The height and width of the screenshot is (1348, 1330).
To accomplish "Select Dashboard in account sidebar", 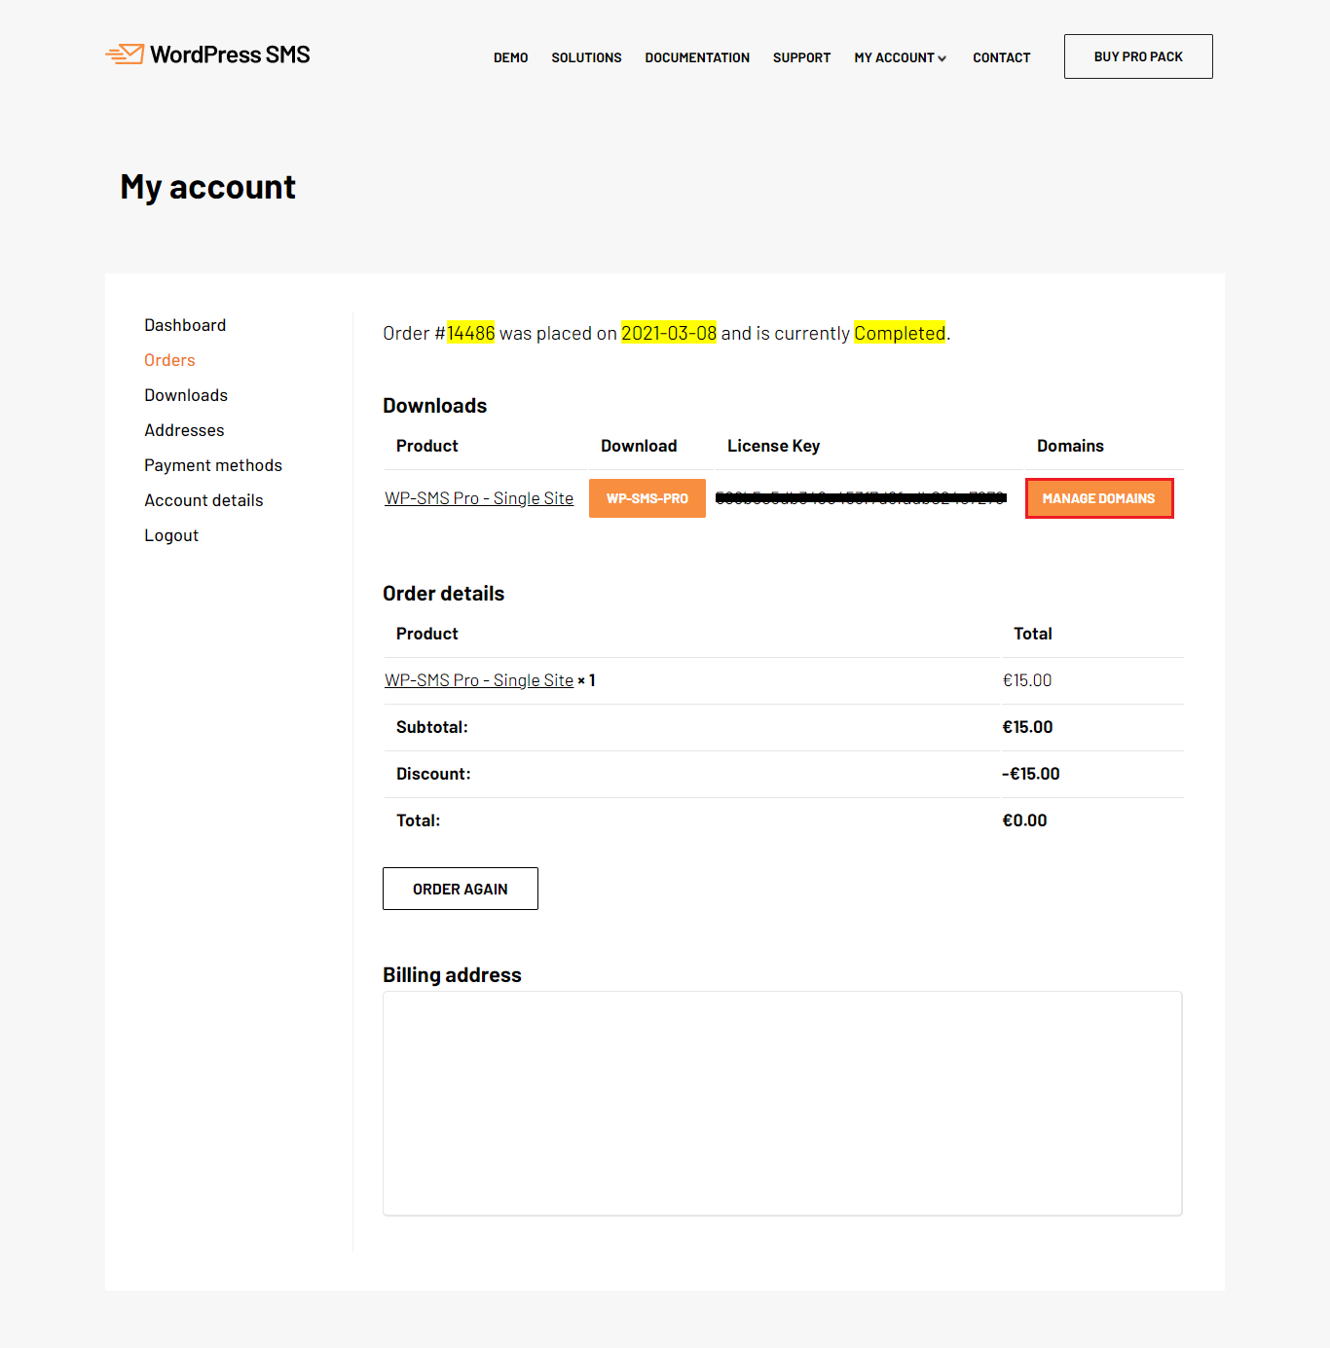I will click(185, 325).
